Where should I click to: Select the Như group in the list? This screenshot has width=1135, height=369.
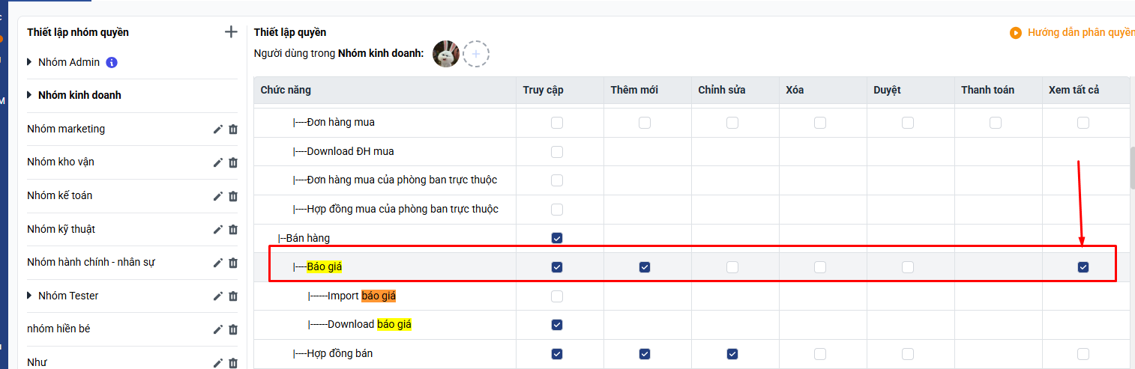(36, 362)
